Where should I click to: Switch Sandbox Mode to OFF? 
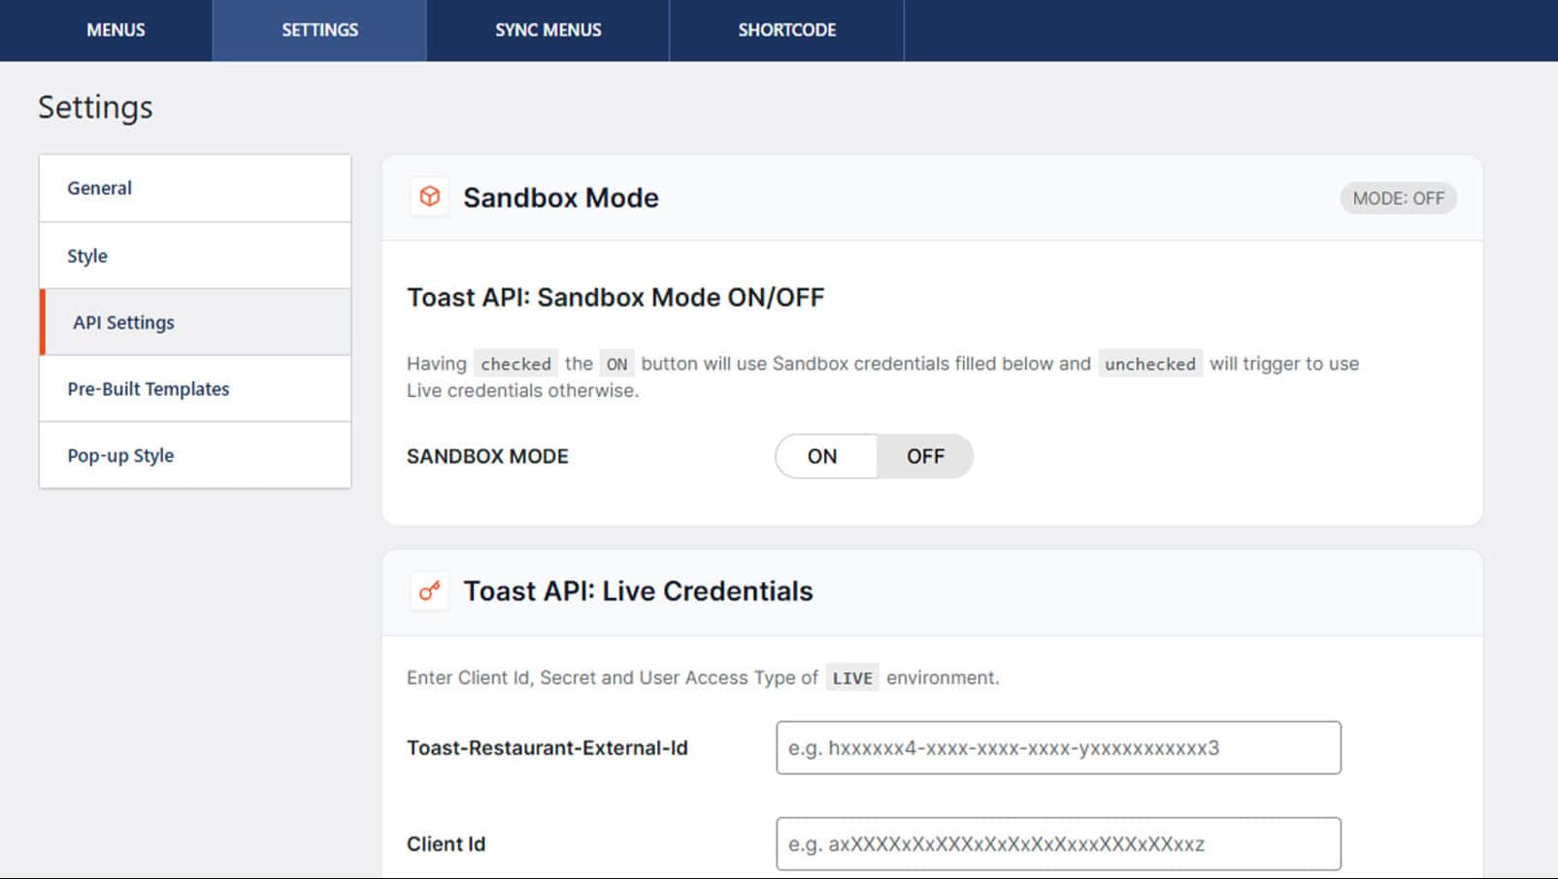pyautogui.click(x=925, y=456)
